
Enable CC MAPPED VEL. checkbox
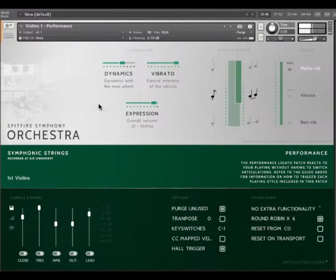[x=222, y=238]
